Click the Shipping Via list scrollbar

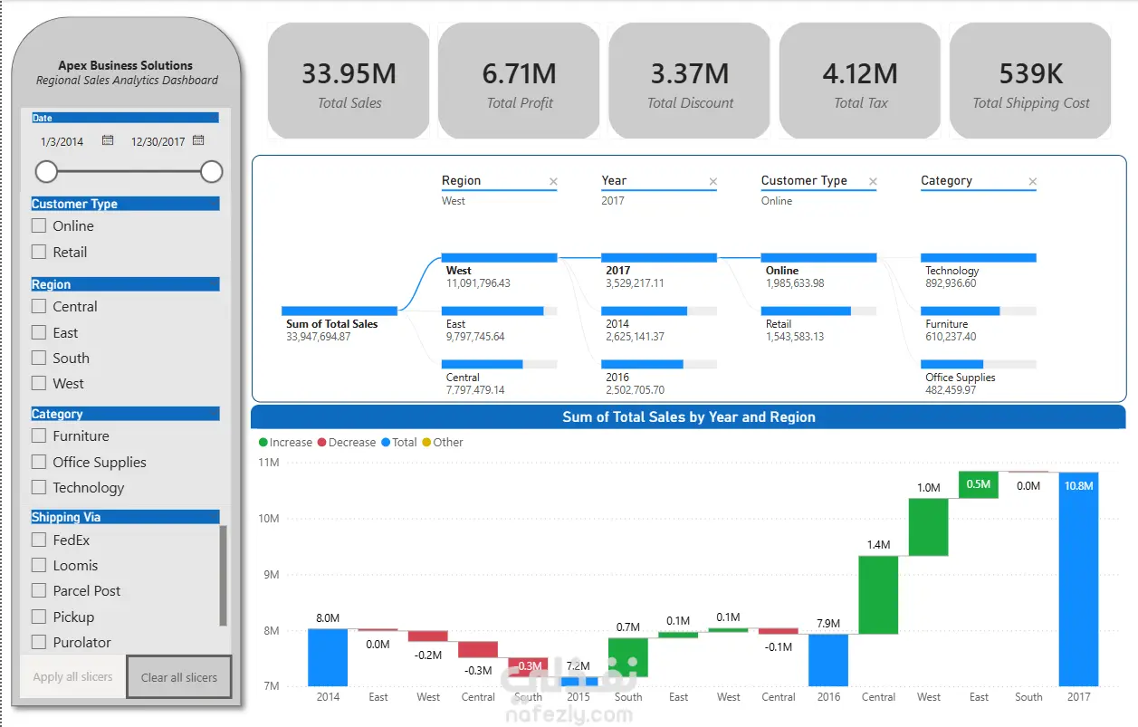[224, 576]
